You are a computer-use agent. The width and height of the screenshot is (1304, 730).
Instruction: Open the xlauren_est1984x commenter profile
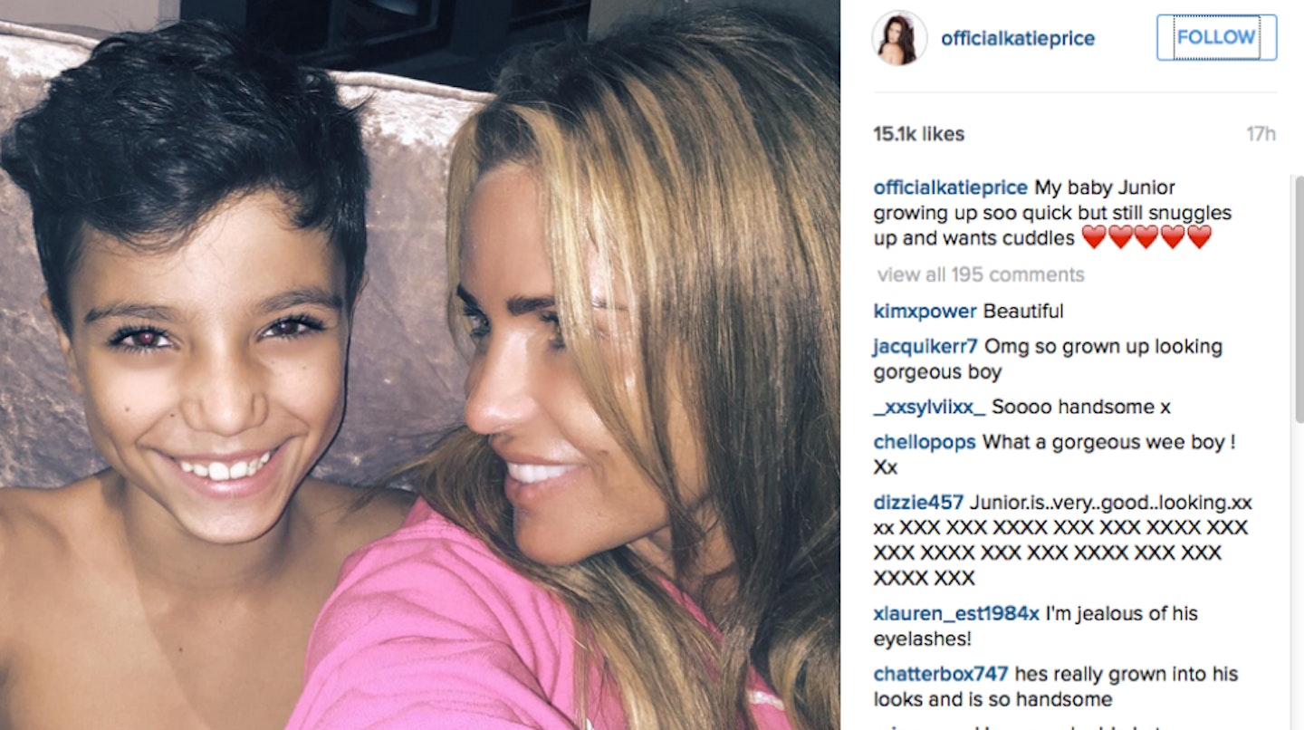point(956,614)
